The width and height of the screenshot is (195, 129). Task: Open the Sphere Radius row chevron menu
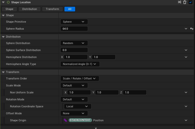pyautogui.click(x=186, y=29)
